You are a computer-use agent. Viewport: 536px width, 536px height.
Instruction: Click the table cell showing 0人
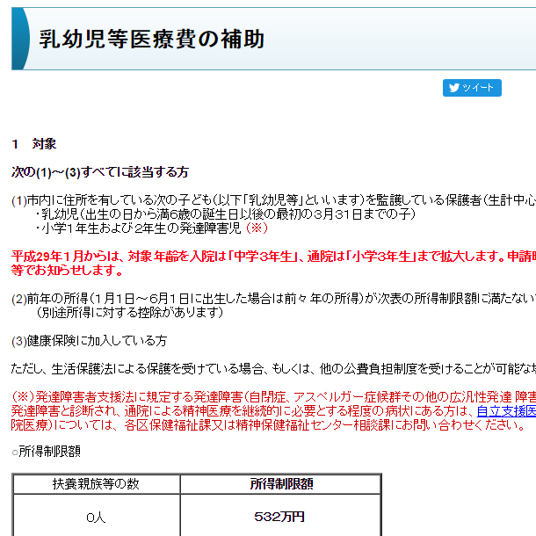click(96, 518)
